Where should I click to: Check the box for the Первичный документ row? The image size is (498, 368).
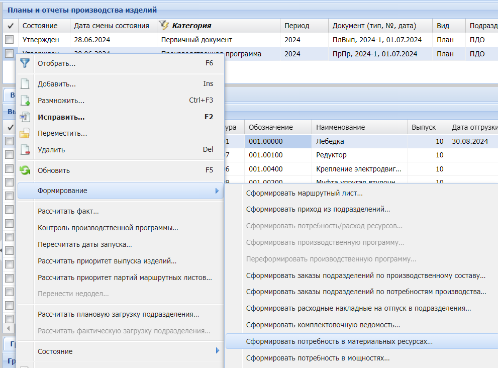[x=10, y=40]
